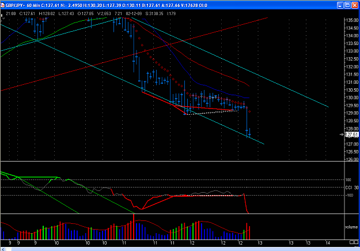Click the CCI -100 level label

click(x=350, y=196)
